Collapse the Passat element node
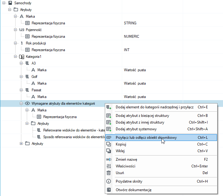This screenshot has width=223, height=196. [x=21, y=90]
